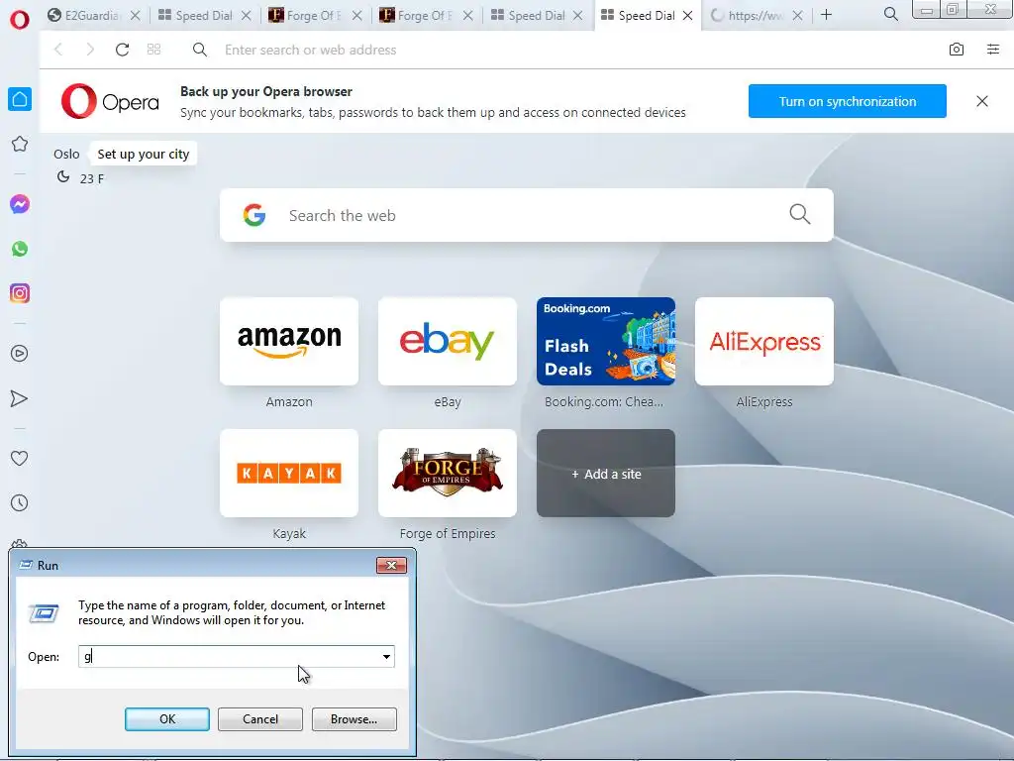This screenshot has width=1014, height=761.
Task: Close the E2Guardian tab
Action: click(x=135, y=16)
